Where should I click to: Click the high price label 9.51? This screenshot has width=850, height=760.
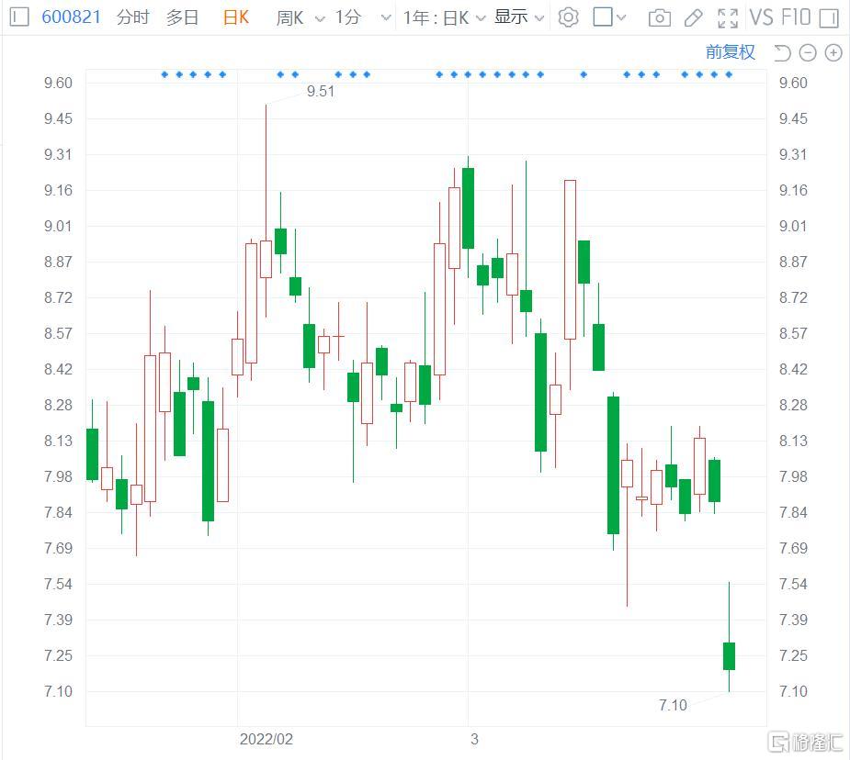pyautogui.click(x=321, y=92)
